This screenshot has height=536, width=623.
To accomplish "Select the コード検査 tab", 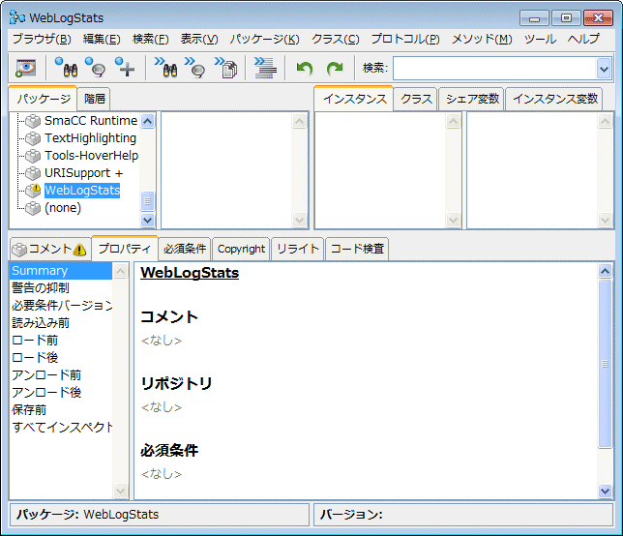I will 358,249.
